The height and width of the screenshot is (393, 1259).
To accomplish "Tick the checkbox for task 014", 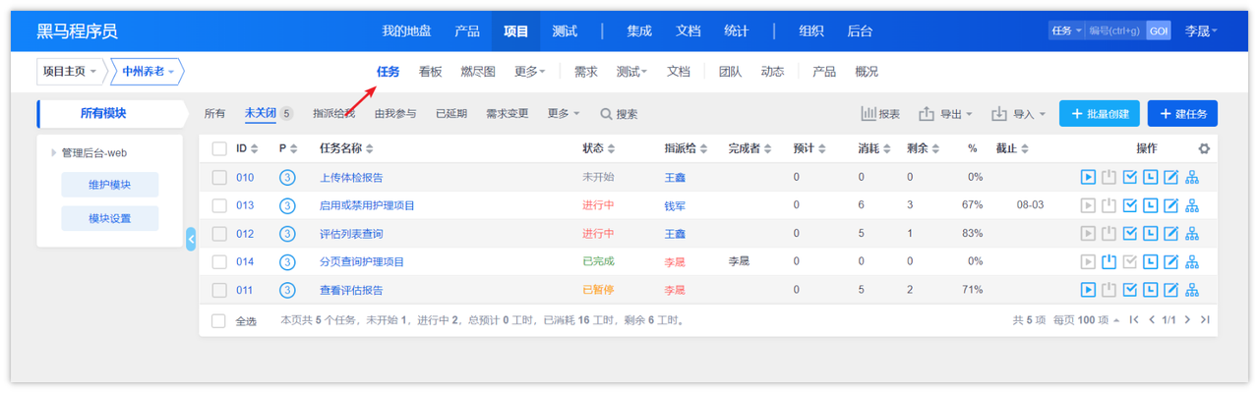I will tap(219, 262).
